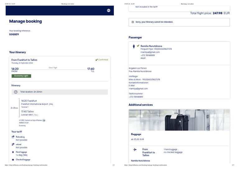The image size is (239, 169).
Task: Click the Baggage heading
Action: coord(136,134)
